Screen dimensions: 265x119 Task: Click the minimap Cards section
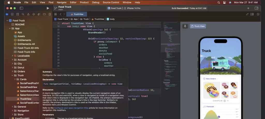tap(166, 61)
